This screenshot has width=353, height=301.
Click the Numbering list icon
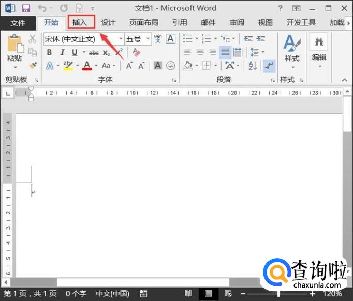pos(207,38)
